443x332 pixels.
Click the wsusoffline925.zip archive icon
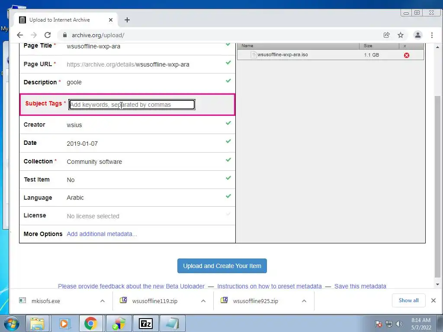coord(225,300)
